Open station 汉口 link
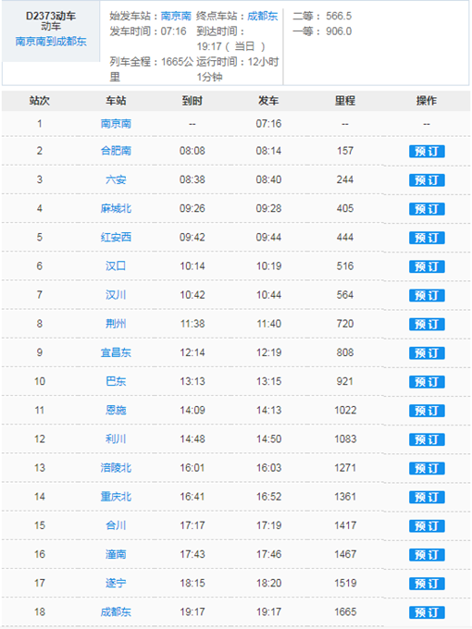Screen dimensions: 472x629 point(116,266)
